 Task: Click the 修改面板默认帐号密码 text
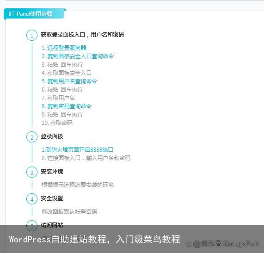click(69, 211)
